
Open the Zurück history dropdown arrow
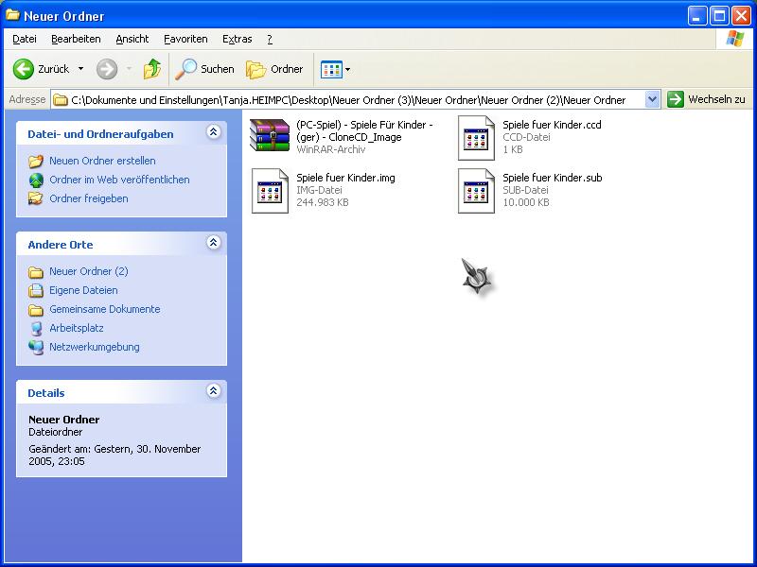[x=80, y=69]
